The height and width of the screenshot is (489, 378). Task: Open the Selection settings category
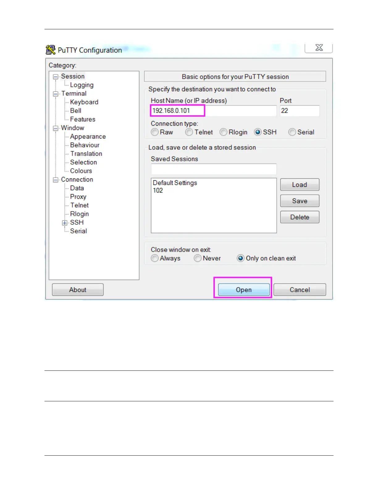point(83,162)
